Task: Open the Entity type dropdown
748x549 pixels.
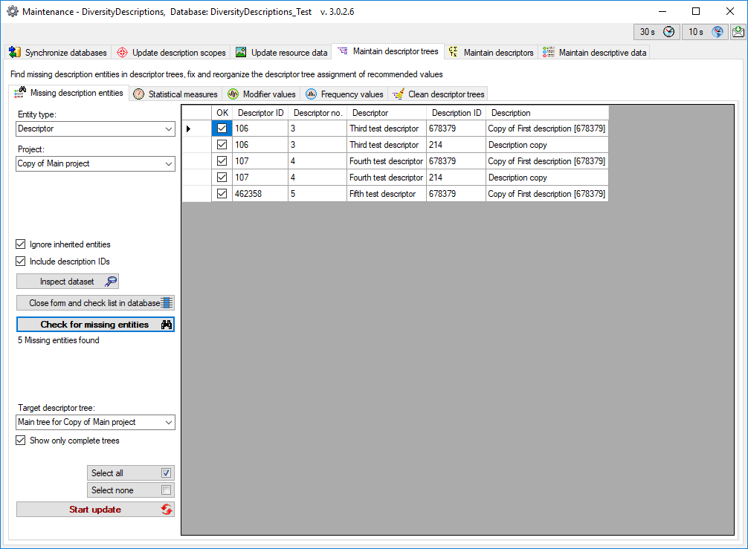Action: (x=169, y=129)
